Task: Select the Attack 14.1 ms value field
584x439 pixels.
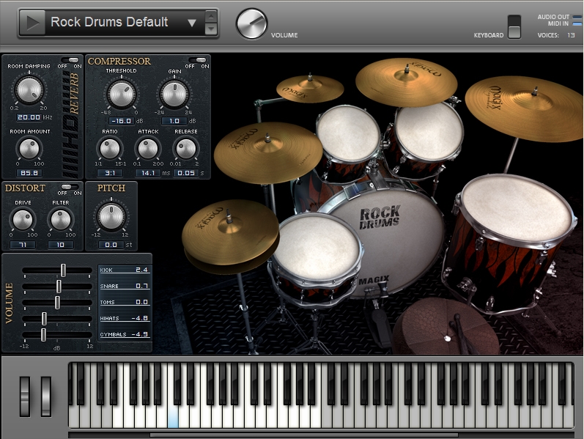Action: coord(148,173)
